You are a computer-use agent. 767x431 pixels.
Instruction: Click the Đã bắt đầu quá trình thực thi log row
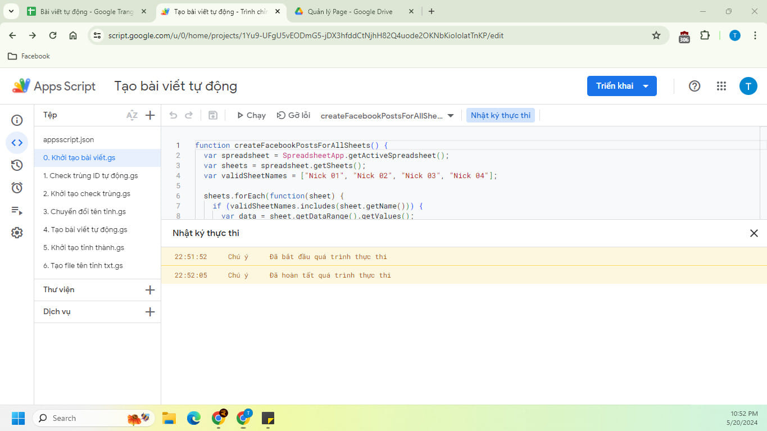[464, 257]
